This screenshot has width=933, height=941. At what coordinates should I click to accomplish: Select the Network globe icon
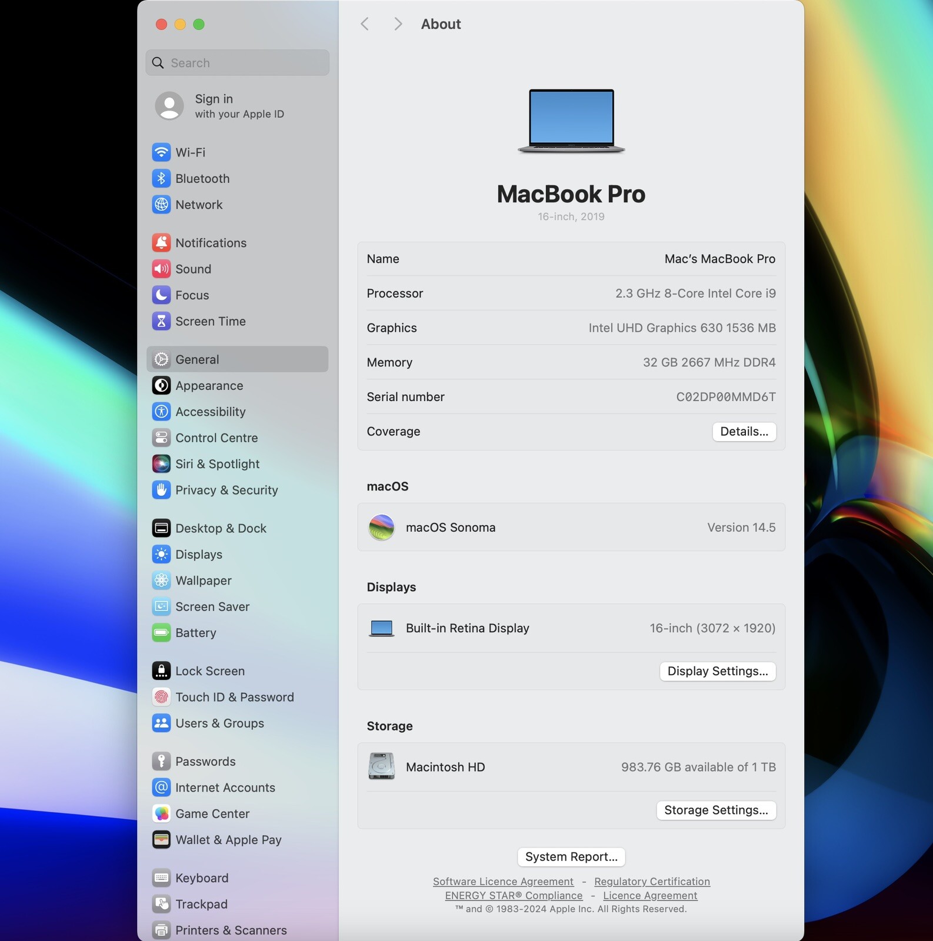tap(161, 205)
